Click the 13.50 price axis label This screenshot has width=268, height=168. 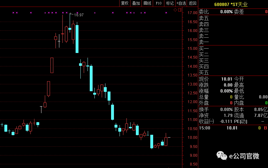[x=192, y=75]
